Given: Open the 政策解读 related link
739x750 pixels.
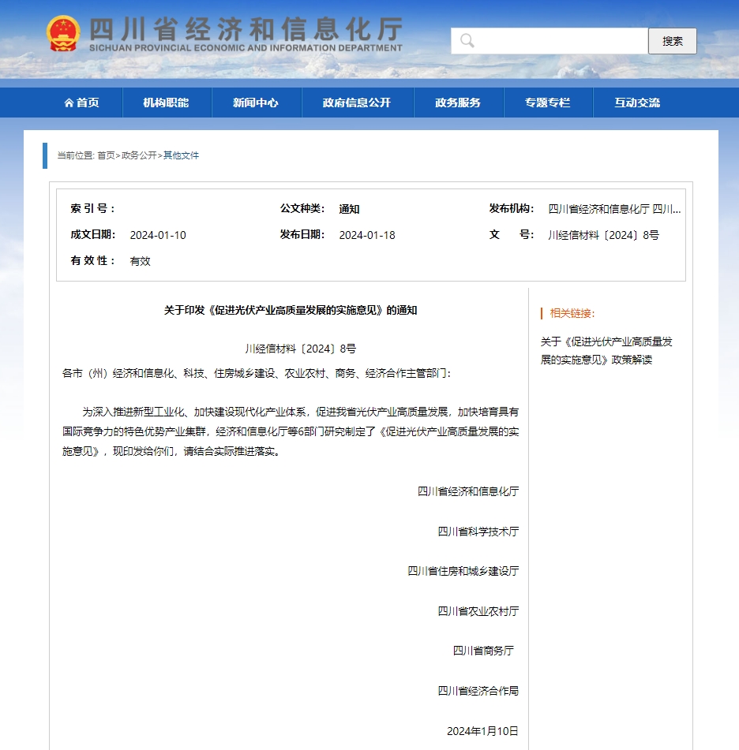Looking at the screenshot, I should [606, 351].
